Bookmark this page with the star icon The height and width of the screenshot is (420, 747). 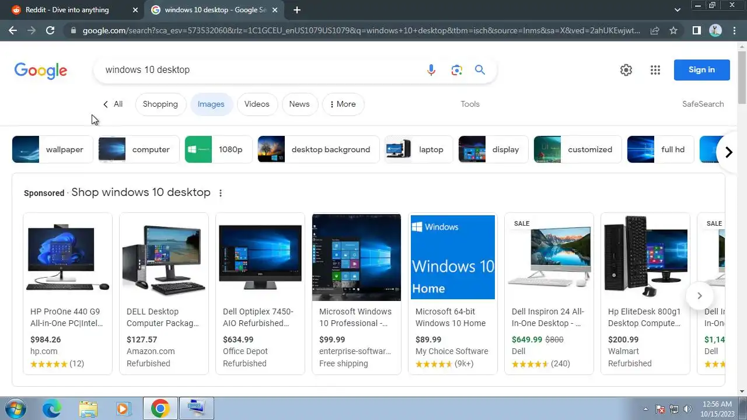[673, 30]
